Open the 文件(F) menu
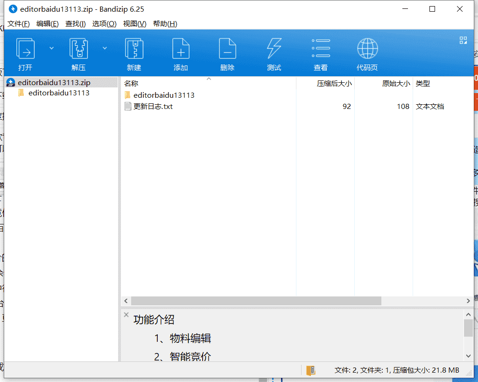478x382 pixels. point(19,24)
